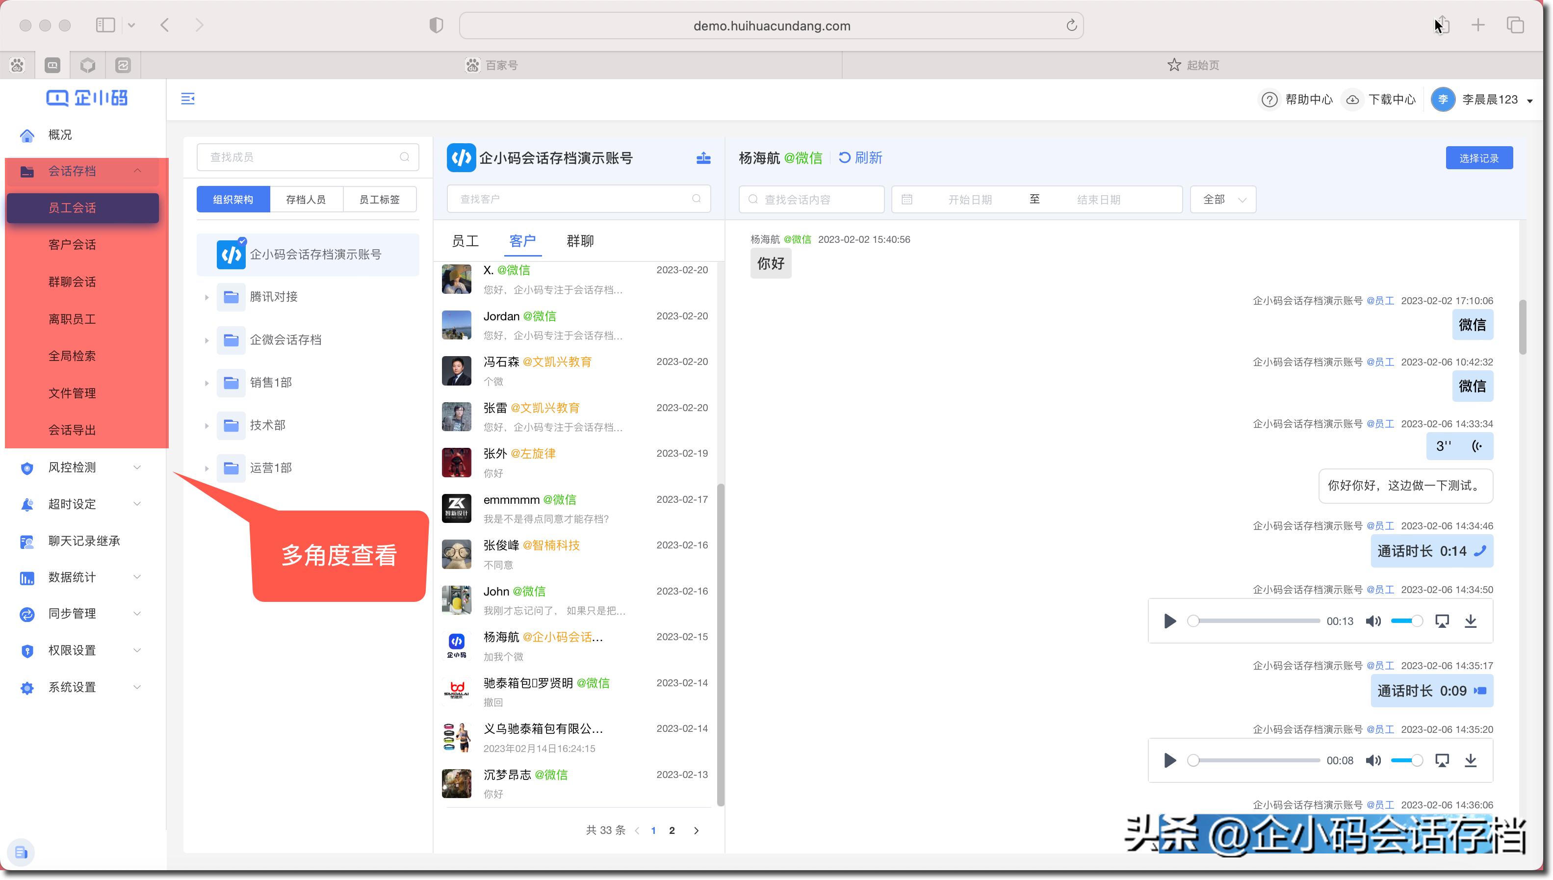This screenshot has height=880, width=1553.
Task: Open Safari tab overview icon
Action: [x=1515, y=25]
